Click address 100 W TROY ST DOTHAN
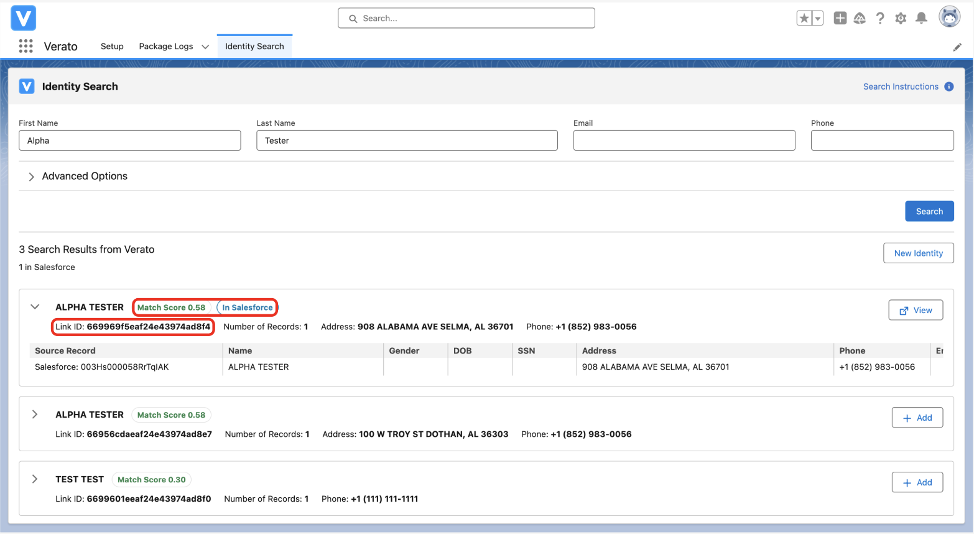This screenshot has width=974, height=534. click(x=434, y=434)
